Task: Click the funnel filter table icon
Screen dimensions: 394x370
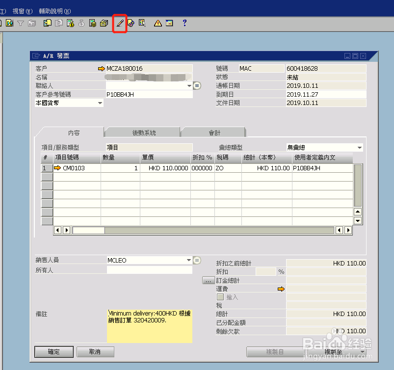Action: pos(21,23)
